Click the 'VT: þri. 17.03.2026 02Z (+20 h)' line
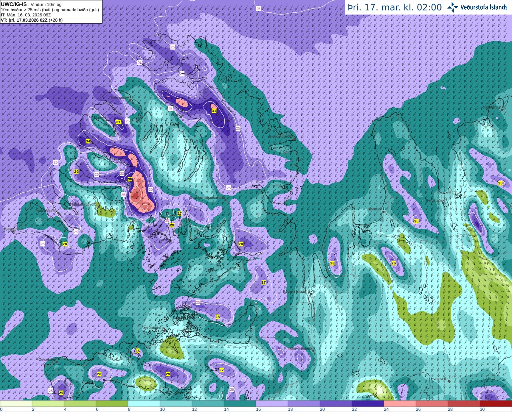This screenshot has width=512, height=412. tap(32, 20)
